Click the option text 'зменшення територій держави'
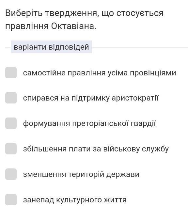This screenshot has height=220, width=188. click(81, 175)
